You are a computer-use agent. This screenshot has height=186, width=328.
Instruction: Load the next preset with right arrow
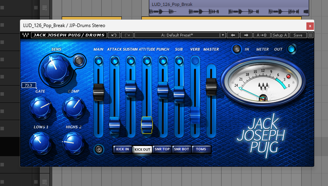(x=246, y=35)
